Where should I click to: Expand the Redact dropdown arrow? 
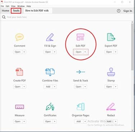click(x=116, y=122)
